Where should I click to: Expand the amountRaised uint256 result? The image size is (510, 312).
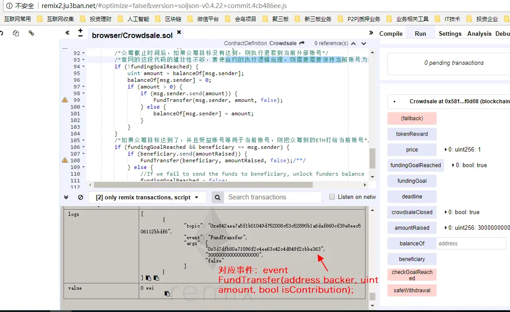pos(446,228)
